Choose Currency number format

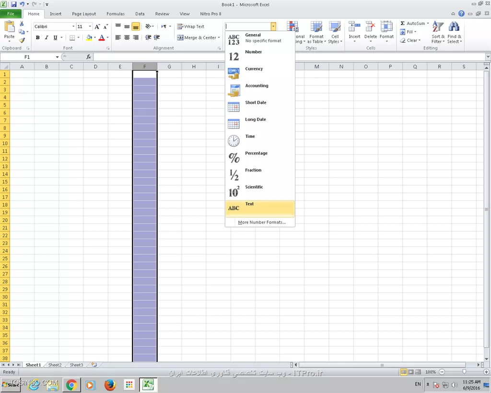point(260,73)
